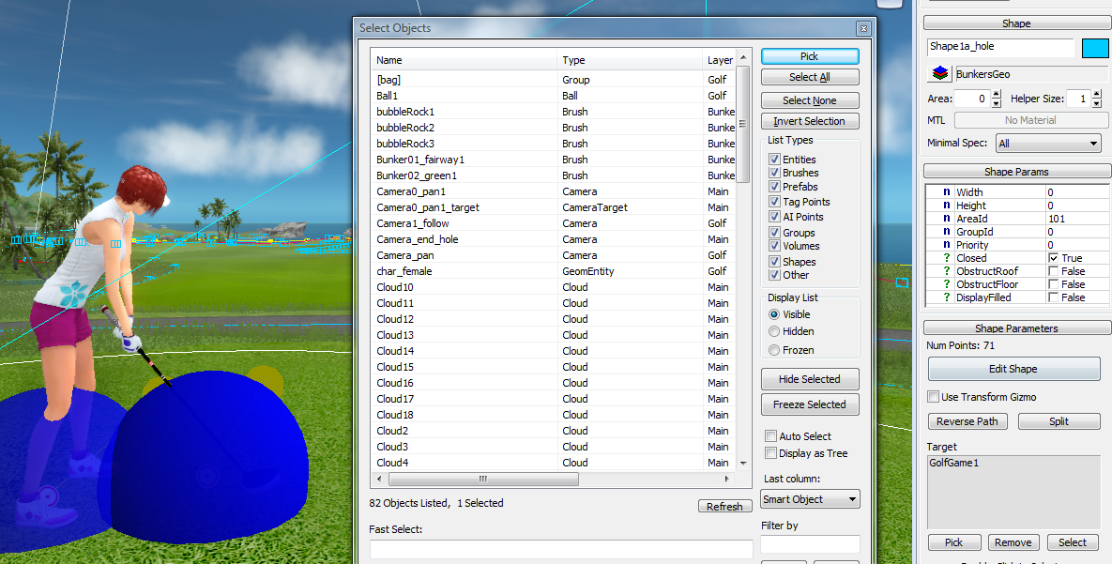
Task: Select the bubbleRock2 row
Action: pyautogui.click(x=554, y=128)
